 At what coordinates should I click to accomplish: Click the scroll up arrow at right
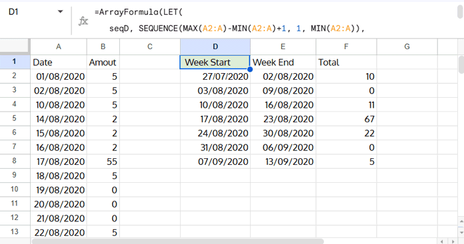[461, 221]
